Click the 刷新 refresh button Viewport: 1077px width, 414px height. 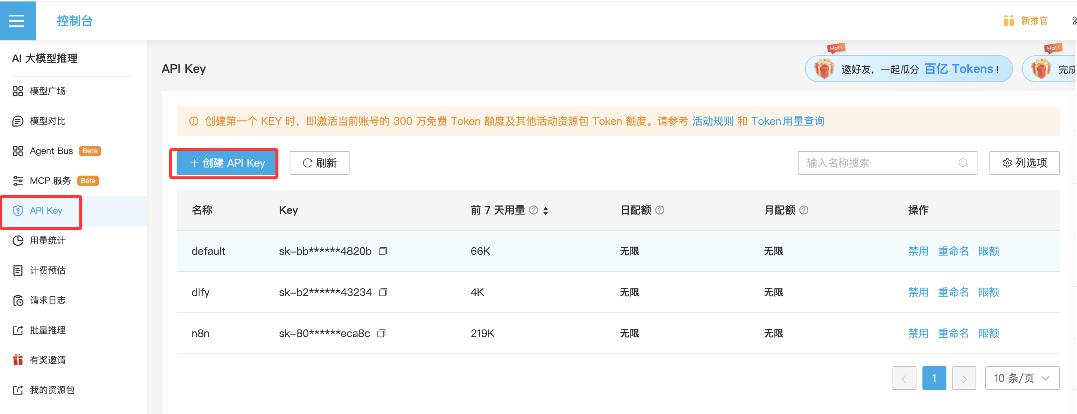(320, 163)
